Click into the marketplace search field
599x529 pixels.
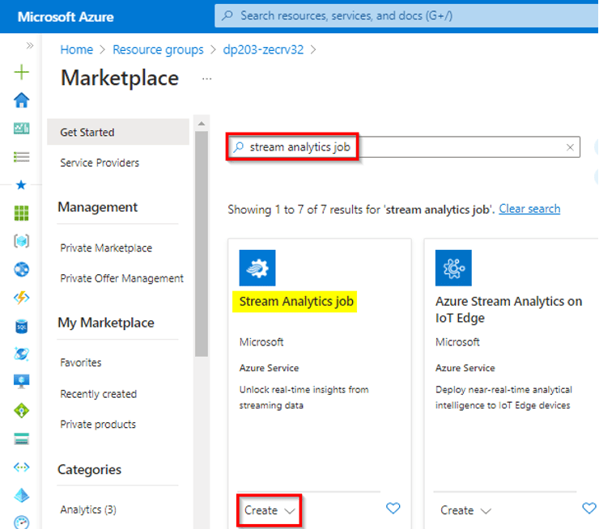click(x=403, y=147)
